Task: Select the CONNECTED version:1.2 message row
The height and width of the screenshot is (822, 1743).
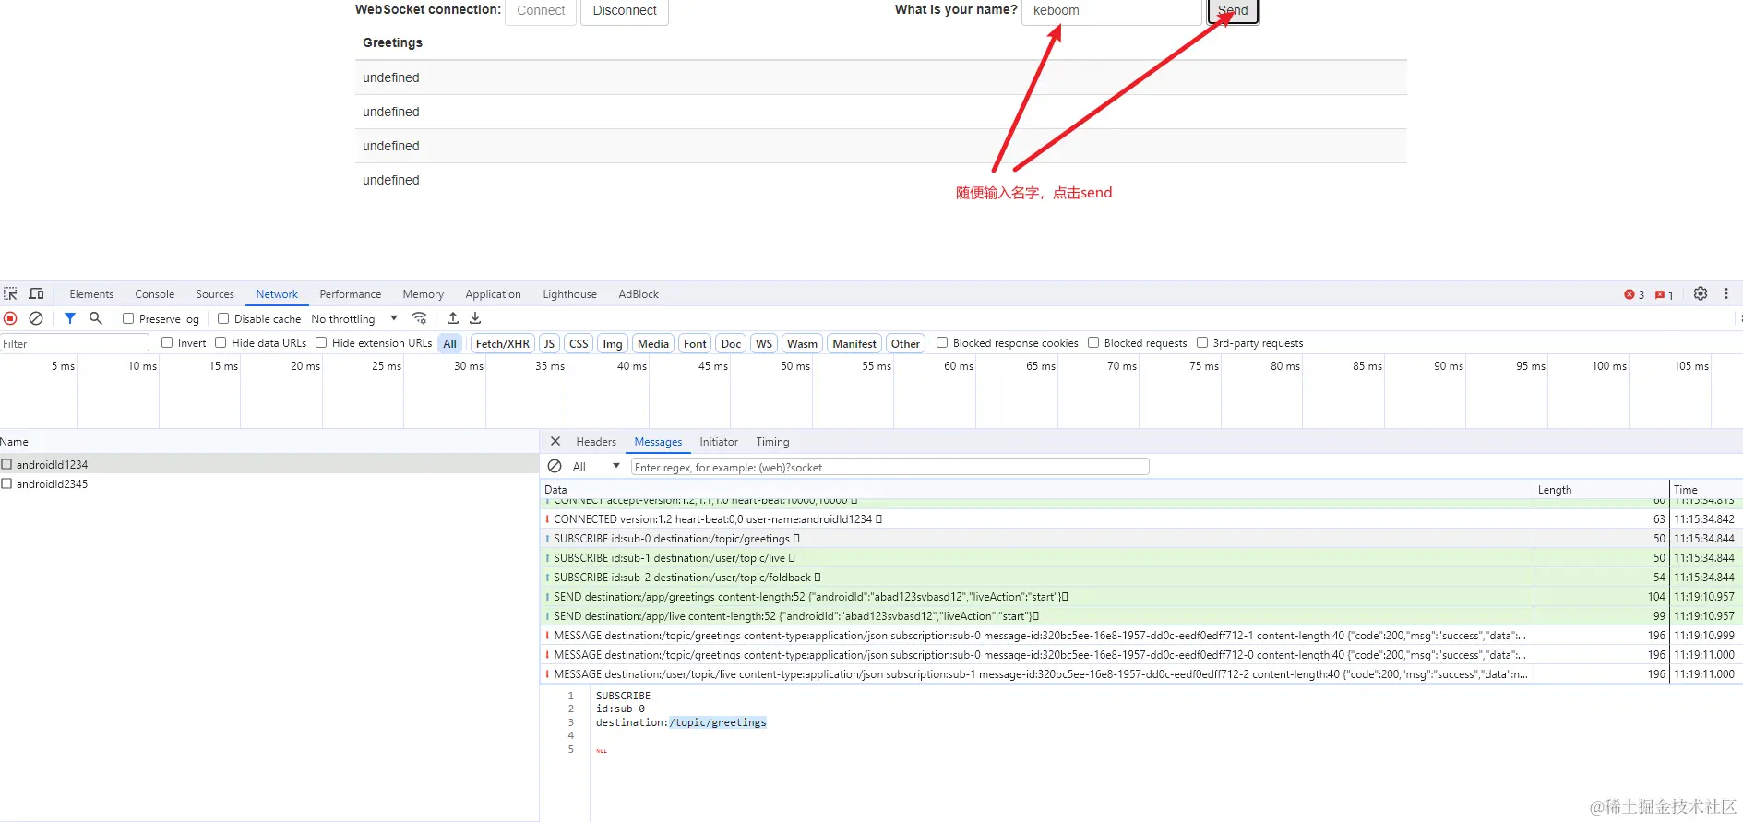Action: 1141,519
